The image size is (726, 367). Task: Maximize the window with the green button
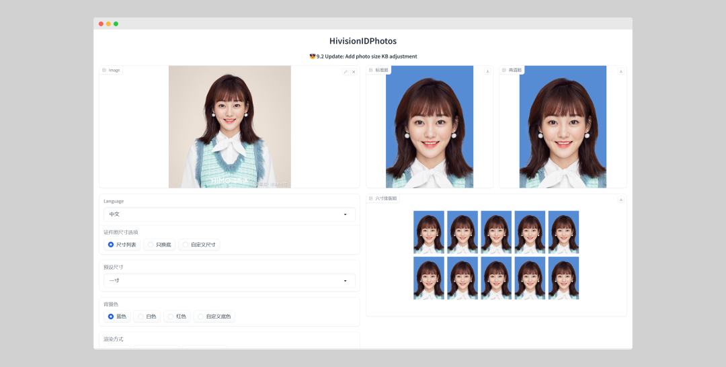click(116, 24)
